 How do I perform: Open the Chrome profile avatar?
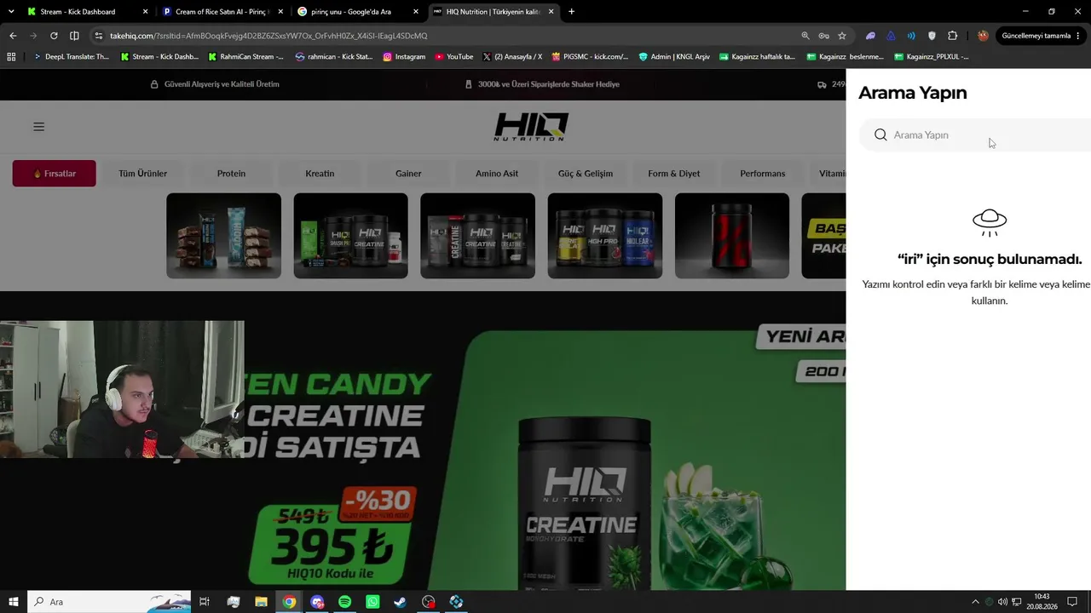coord(983,36)
